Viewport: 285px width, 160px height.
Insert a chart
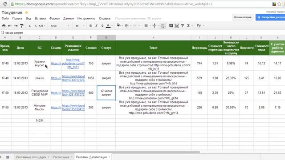[177, 26]
